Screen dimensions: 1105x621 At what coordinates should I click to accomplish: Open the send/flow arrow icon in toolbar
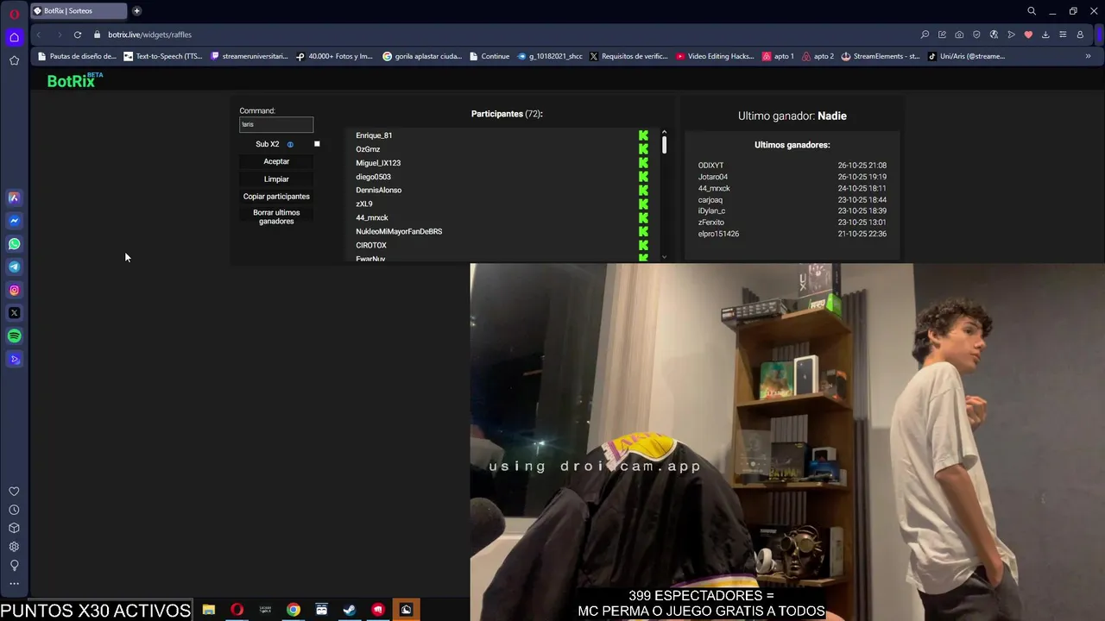tap(1011, 34)
